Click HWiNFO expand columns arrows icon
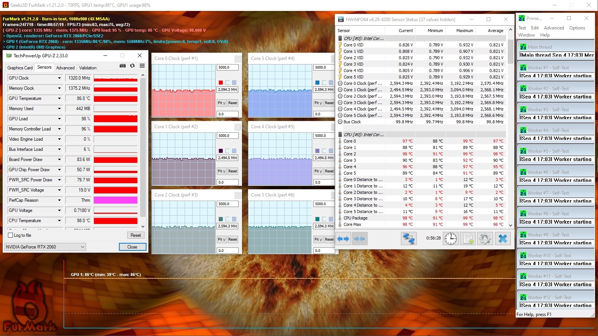The image size is (598, 336). [343, 239]
